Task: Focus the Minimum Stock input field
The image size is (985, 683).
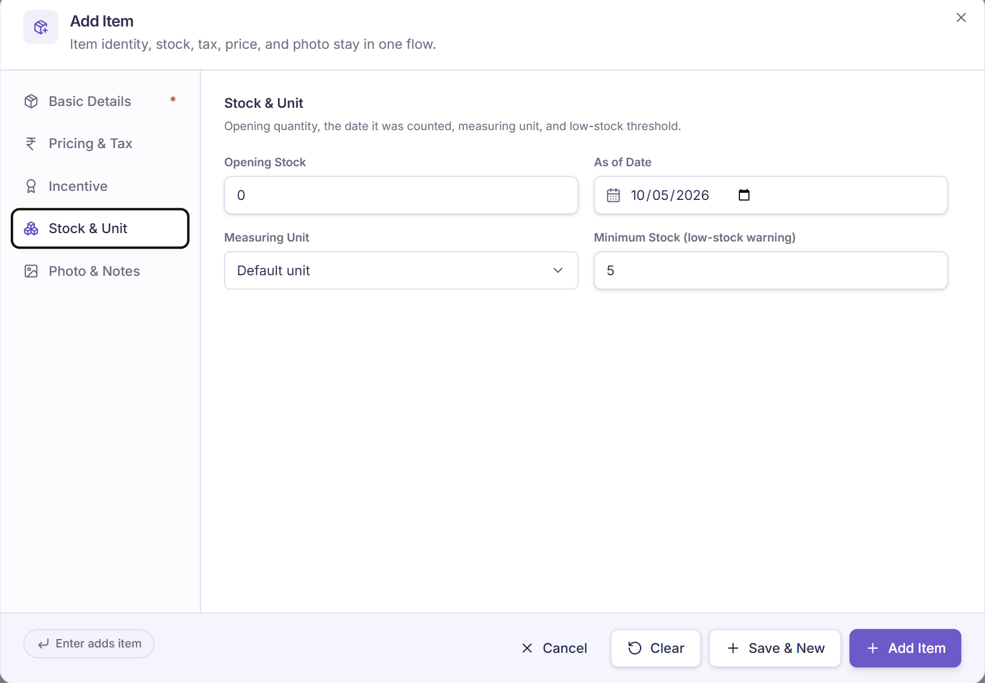Action: 771,270
